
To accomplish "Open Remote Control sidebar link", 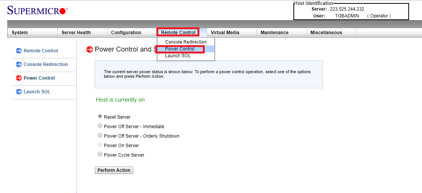I will pos(41,51).
